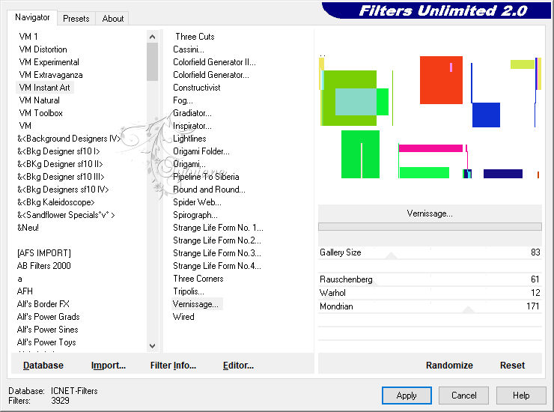The image size is (554, 412).
Task: Choose the Vernissage... filter
Action: (x=197, y=304)
